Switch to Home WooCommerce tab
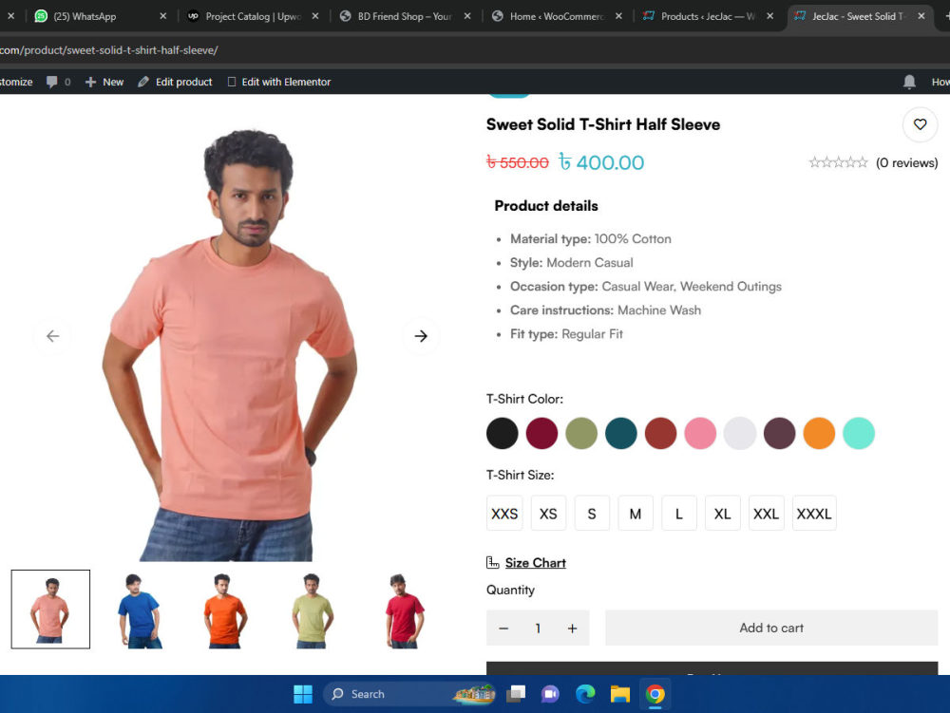The width and height of the screenshot is (950, 713). (555, 16)
